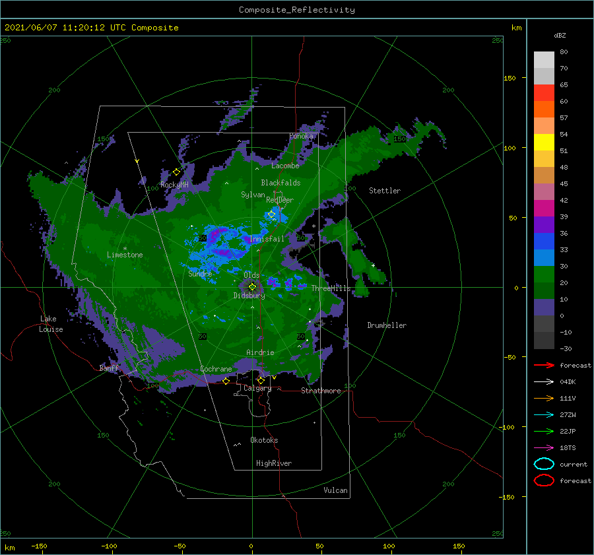Click the bright green 20-30 dBZ swatch

point(544,275)
